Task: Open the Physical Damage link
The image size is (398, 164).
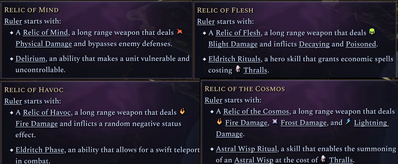Action: click(43, 44)
